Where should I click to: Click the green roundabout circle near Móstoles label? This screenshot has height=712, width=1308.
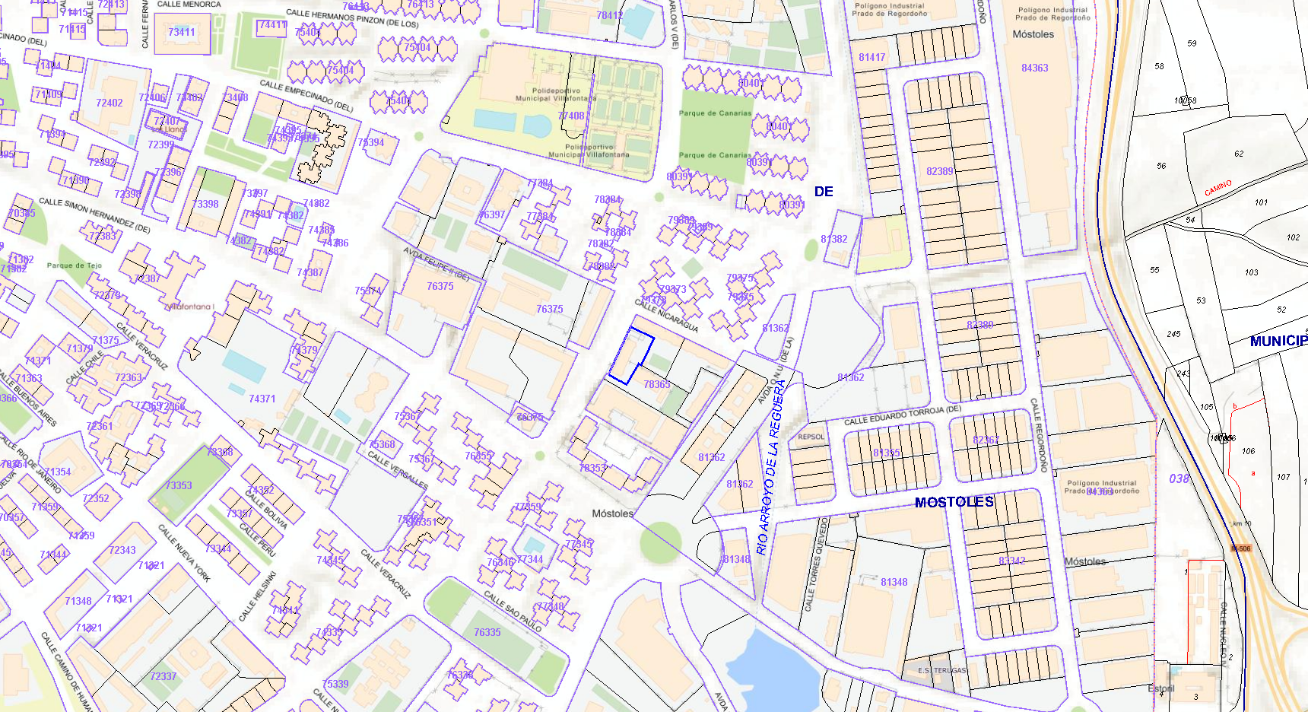(660, 542)
